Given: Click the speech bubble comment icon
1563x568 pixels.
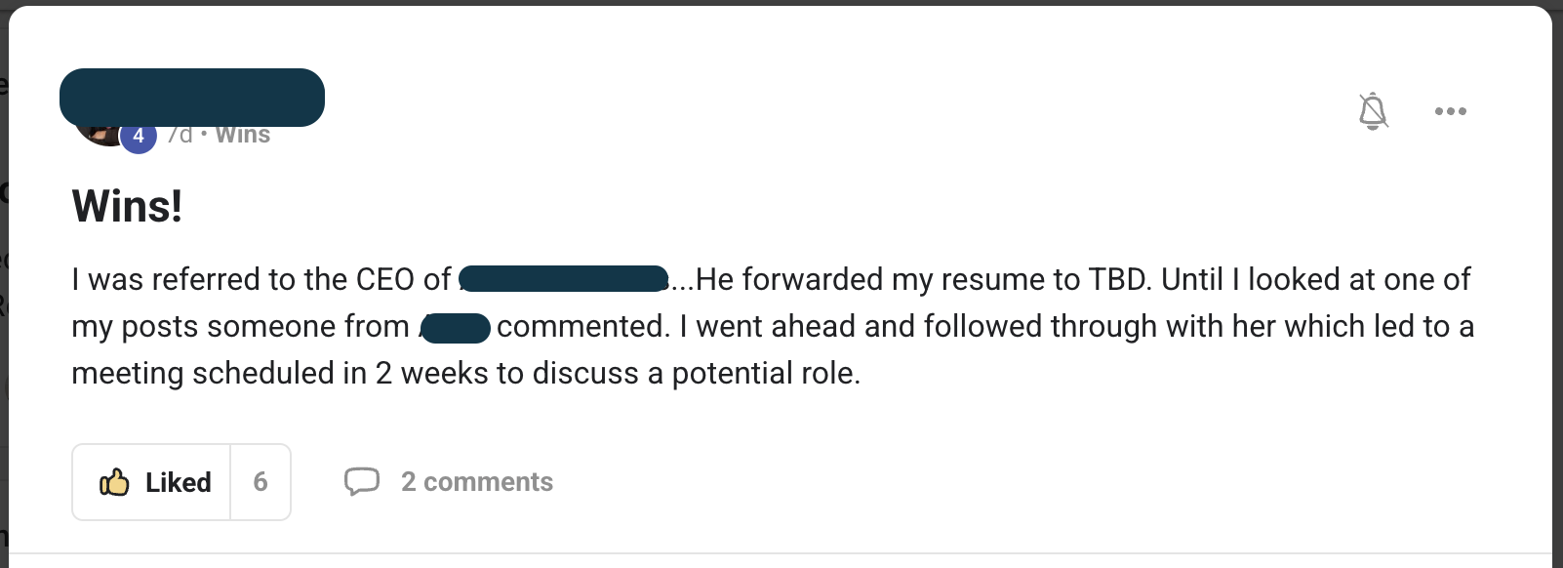Looking at the screenshot, I should [361, 481].
